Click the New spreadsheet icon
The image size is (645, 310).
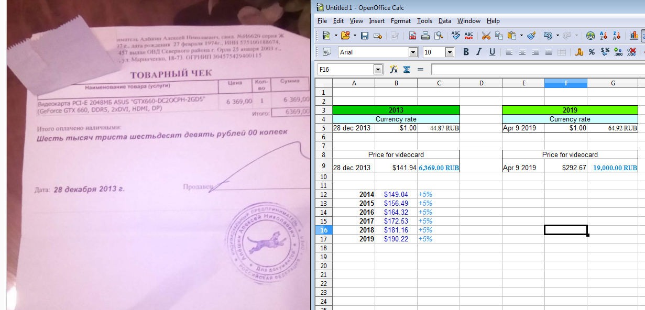pos(326,36)
